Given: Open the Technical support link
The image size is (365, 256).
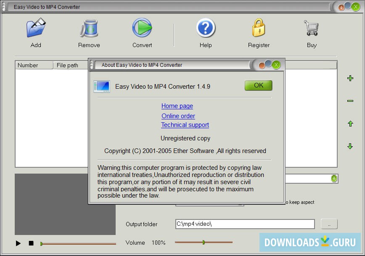Looking at the screenshot, I should (185, 125).
